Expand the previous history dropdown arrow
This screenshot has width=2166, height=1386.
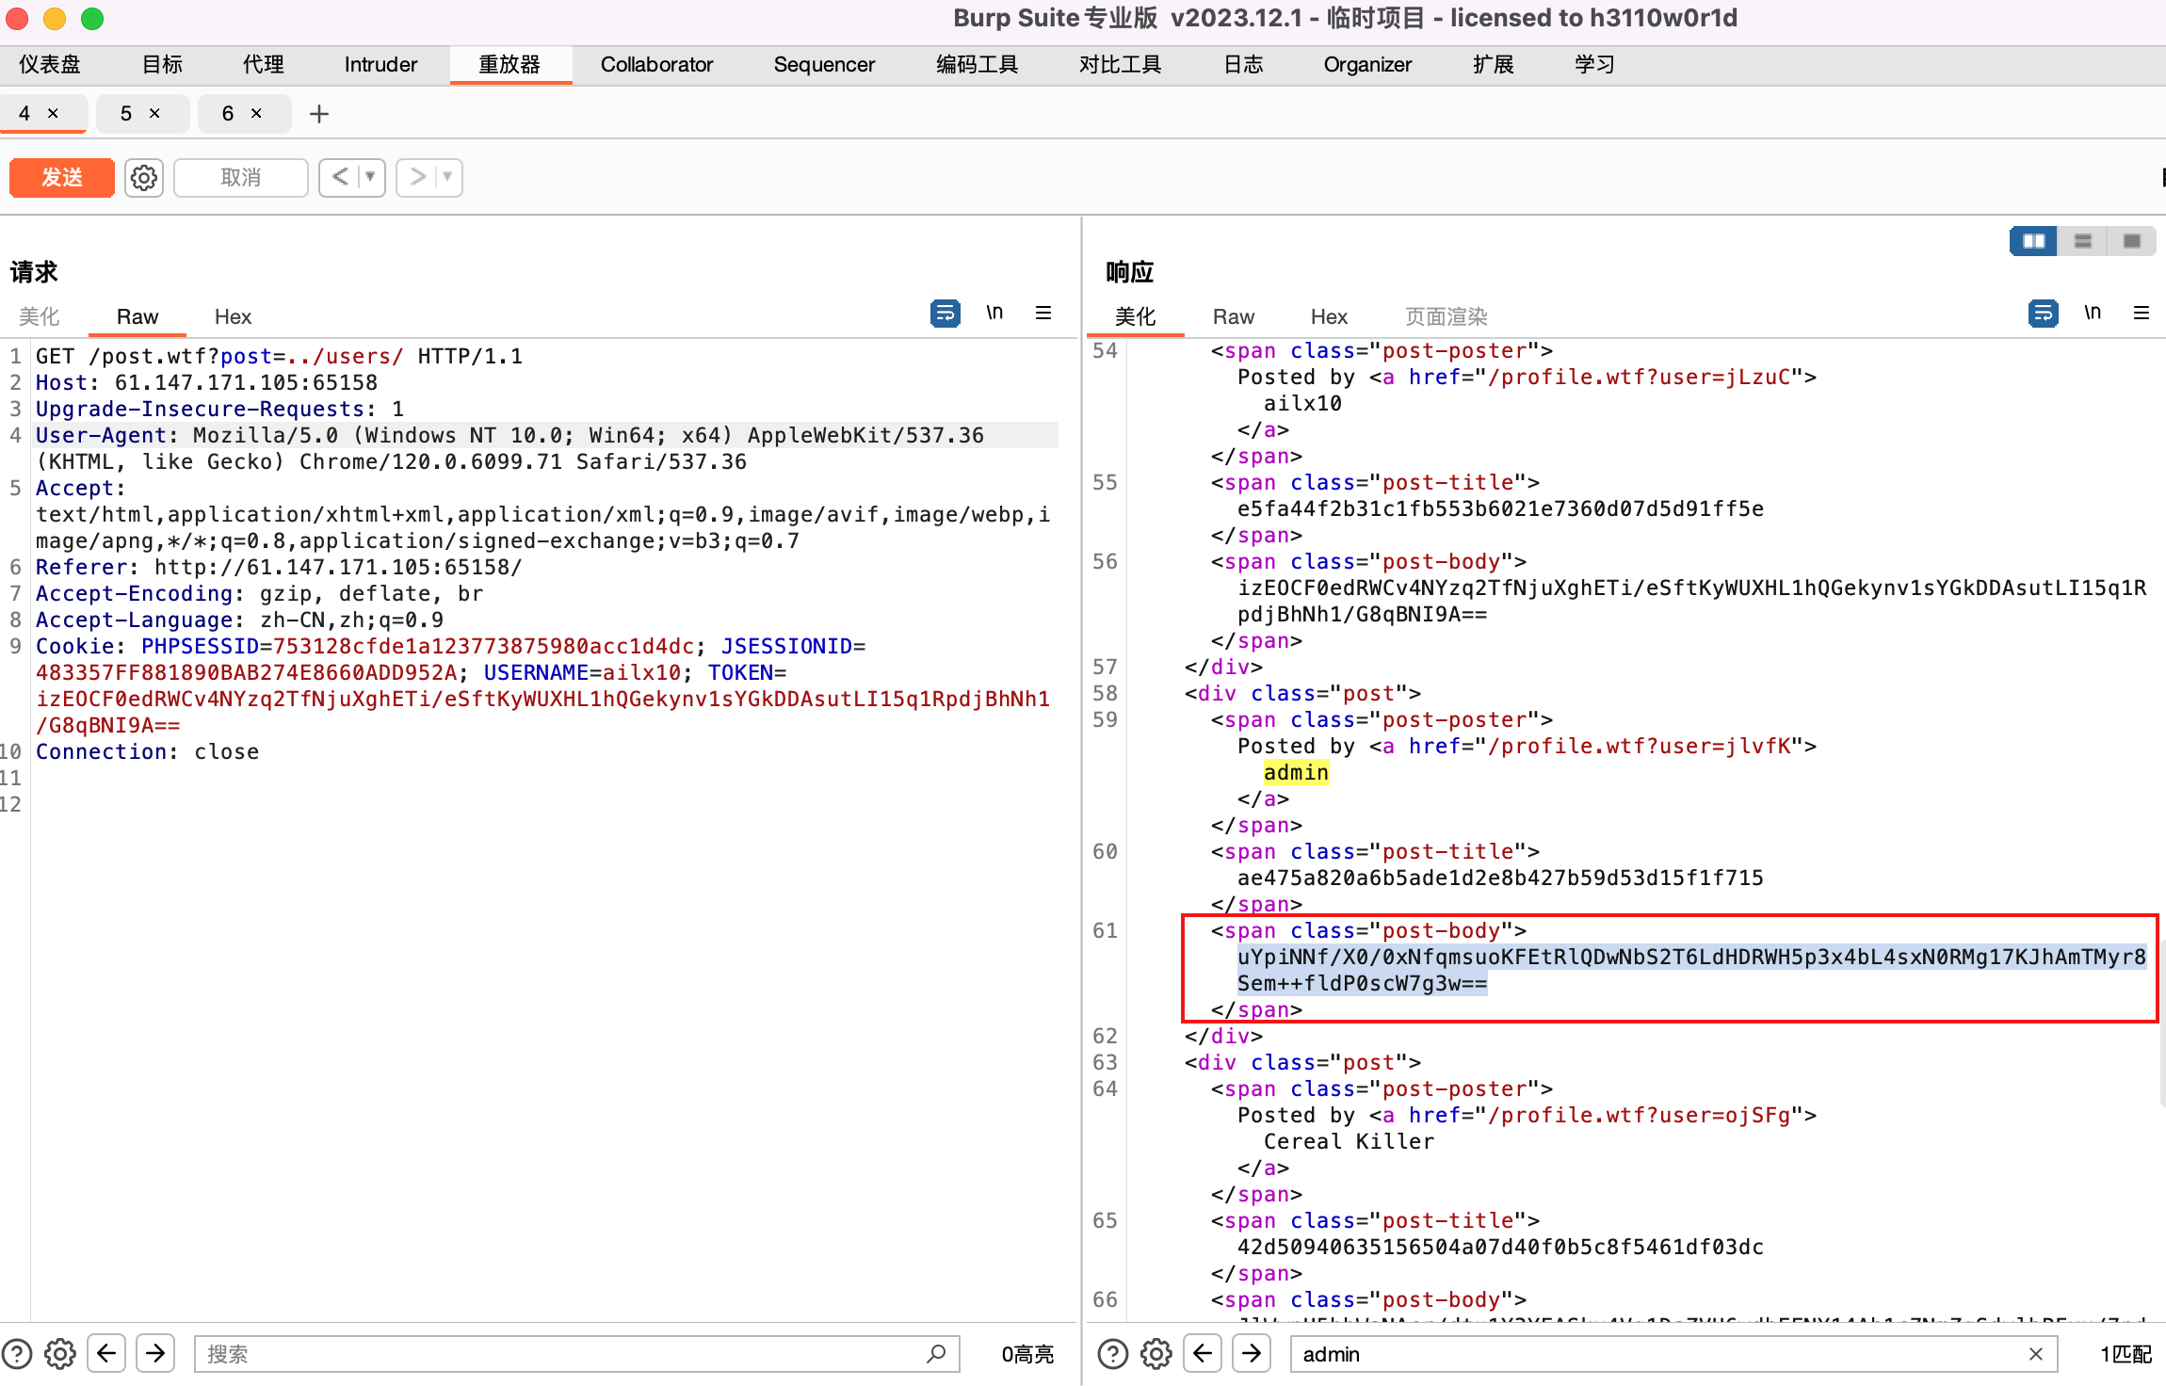pyautogui.click(x=370, y=177)
